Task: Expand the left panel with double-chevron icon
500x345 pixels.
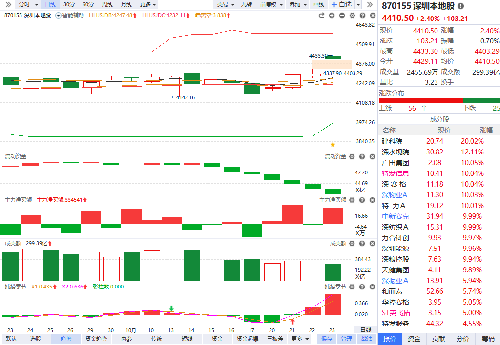Action: (9, 4)
